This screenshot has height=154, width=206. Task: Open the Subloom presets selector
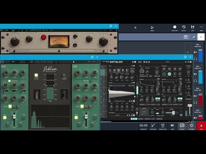click(x=22, y=62)
